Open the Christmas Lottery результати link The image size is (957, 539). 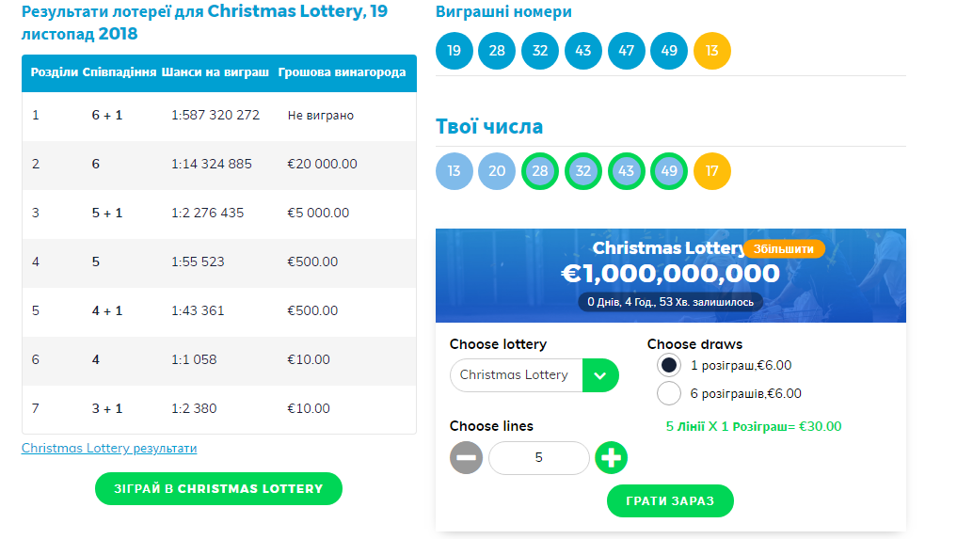[109, 449]
